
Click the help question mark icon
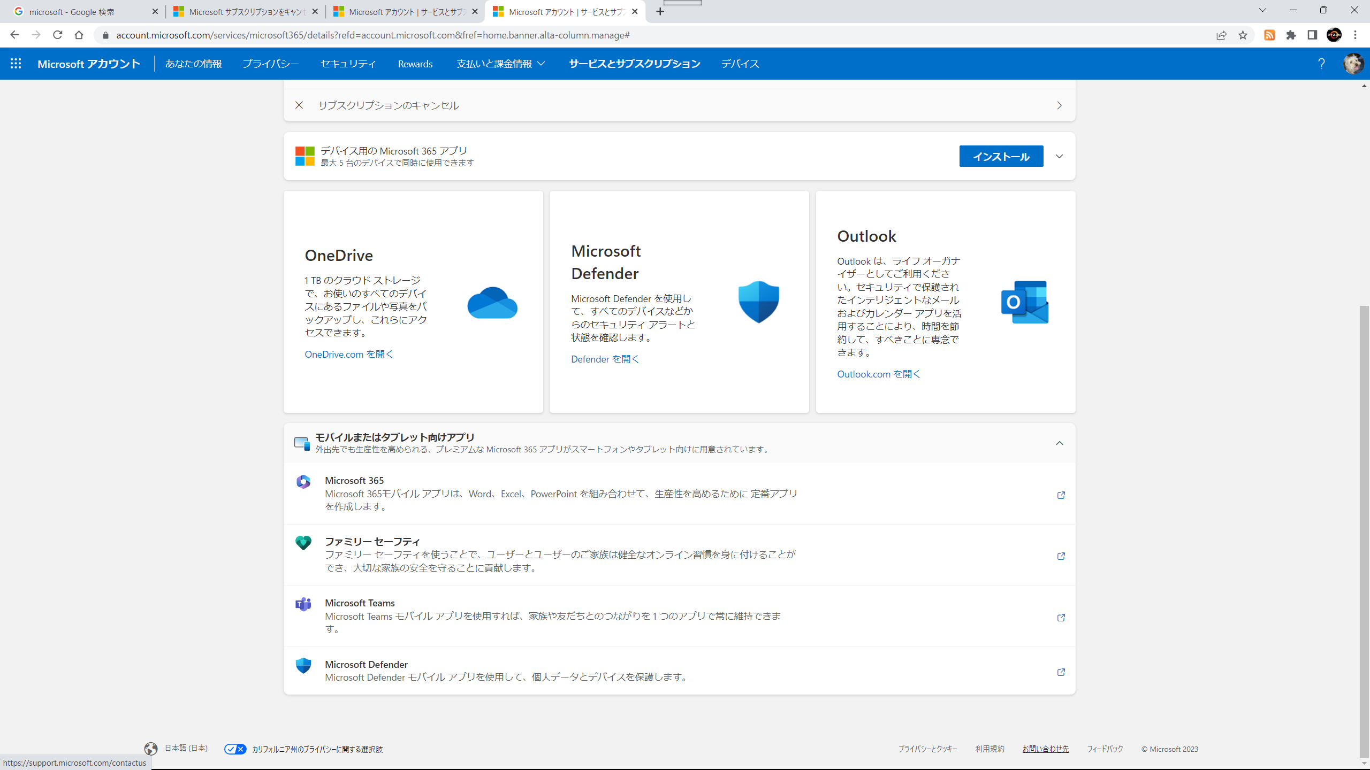click(1321, 64)
